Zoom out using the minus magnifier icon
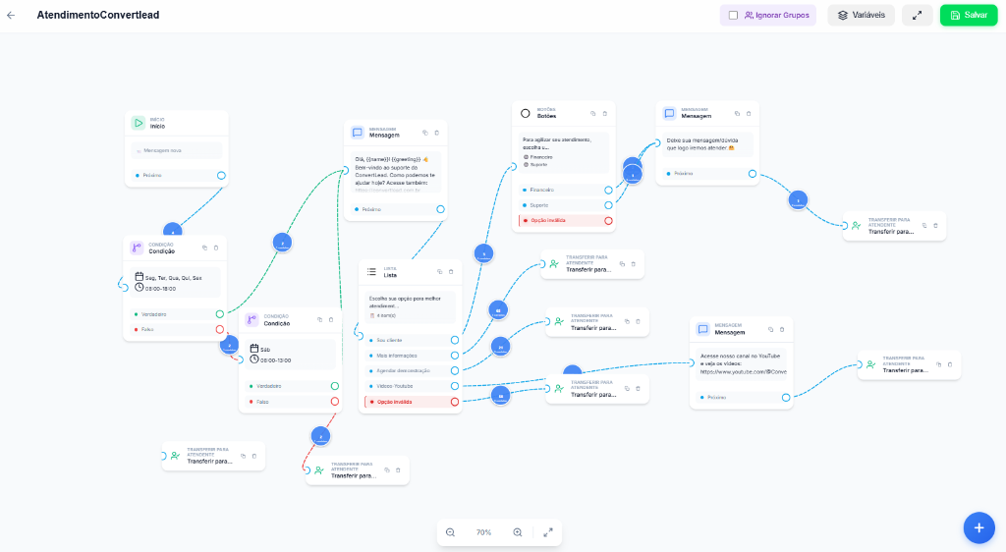 tap(450, 532)
